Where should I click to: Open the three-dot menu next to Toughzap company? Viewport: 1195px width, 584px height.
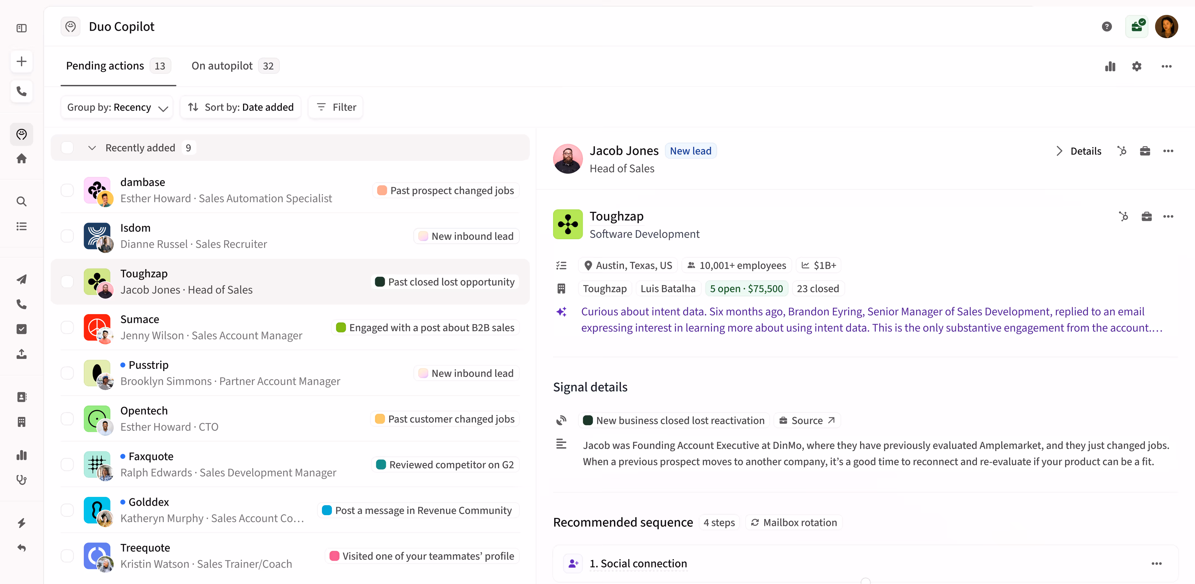[1168, 216]
